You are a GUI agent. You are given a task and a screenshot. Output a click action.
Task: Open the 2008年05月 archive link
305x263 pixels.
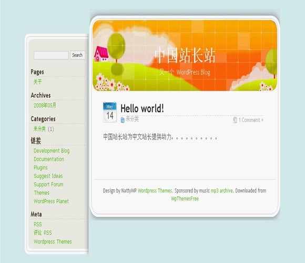click(x=45, y=105)
